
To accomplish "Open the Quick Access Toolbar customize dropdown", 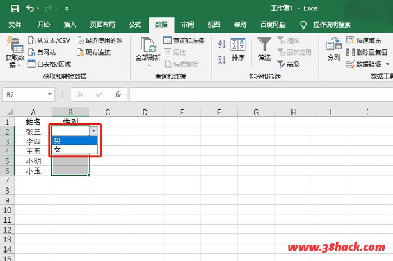I will pyautogui.click(x=67, y=9).
